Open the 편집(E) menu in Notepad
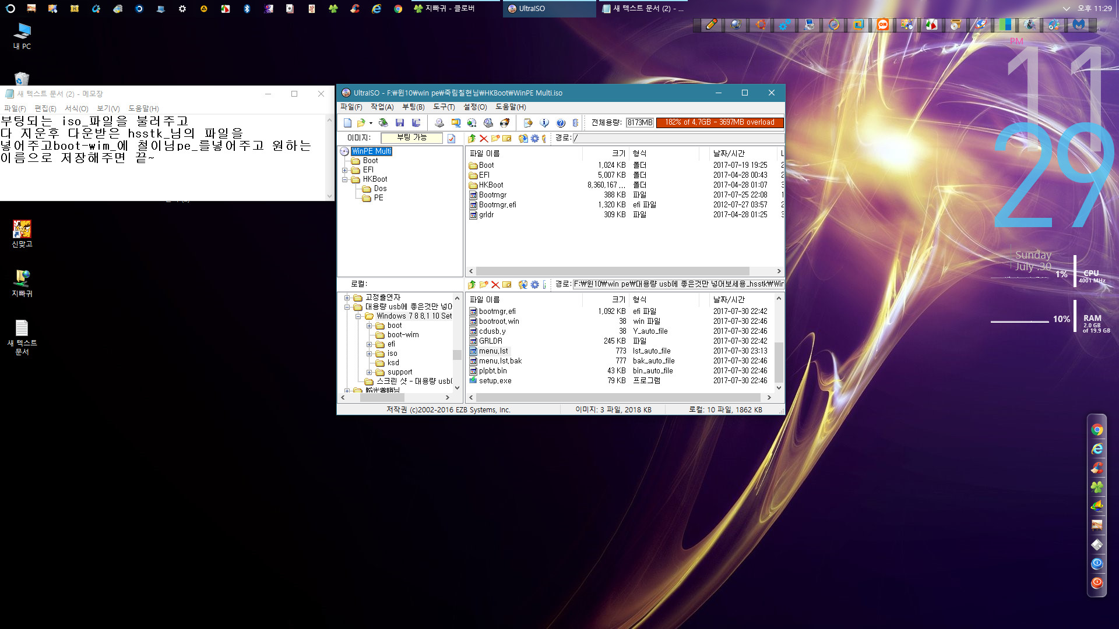The width and height of the screenshot is (1119, 629). tap(45, 108)
